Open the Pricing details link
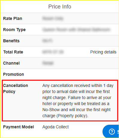The image size is (119, 138). [x=103, y=52]
